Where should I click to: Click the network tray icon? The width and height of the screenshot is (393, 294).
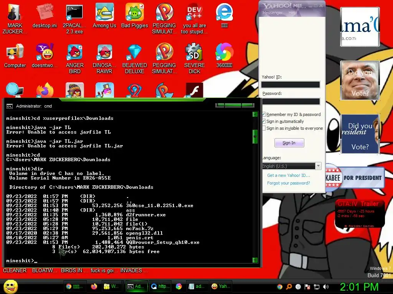click(317, 287)
